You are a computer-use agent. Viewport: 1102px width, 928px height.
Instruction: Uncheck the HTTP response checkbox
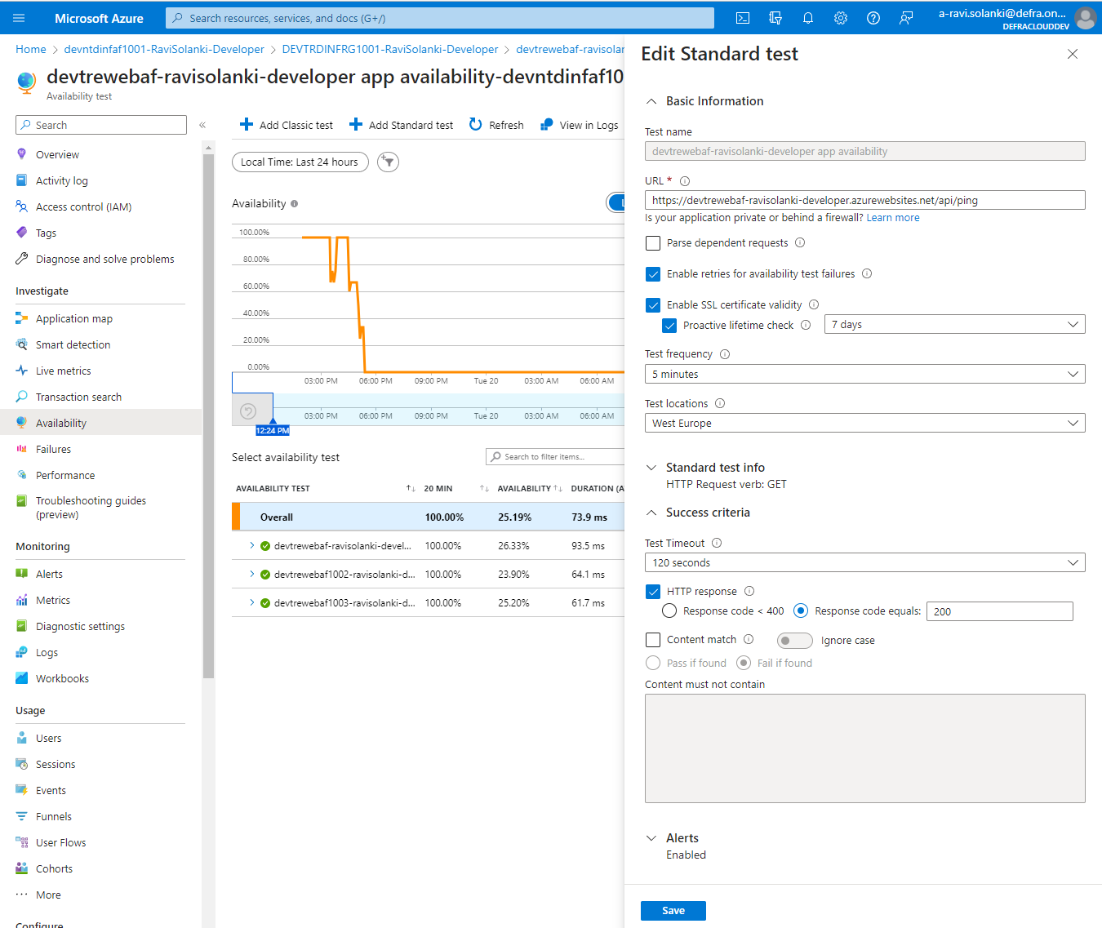(653, 592)
